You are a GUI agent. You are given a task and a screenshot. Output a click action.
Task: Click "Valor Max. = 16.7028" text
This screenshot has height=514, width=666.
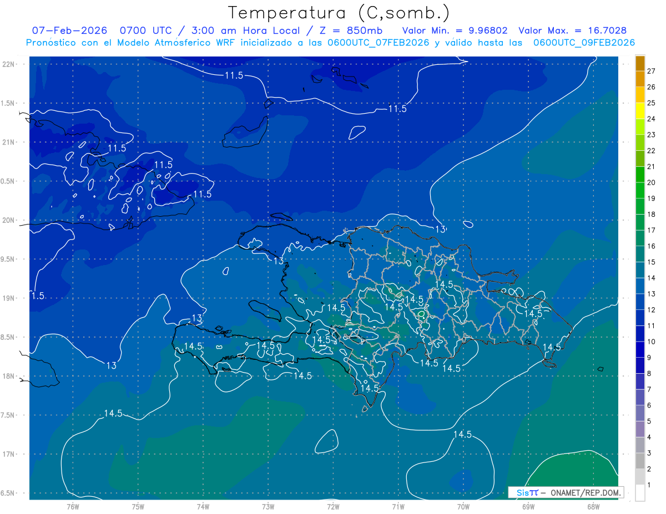click(572, 30)
